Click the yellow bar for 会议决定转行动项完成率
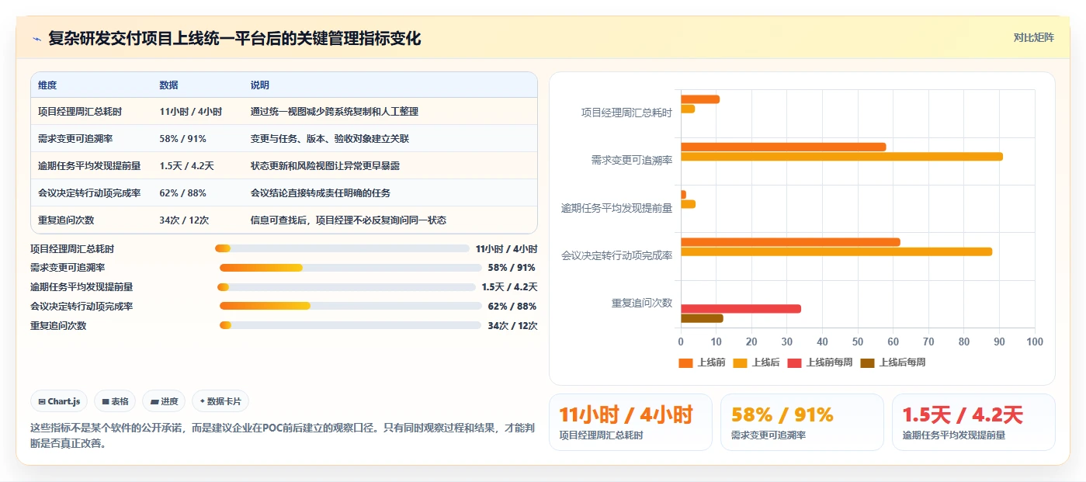The image size is (1086, 482). click(x=836, y=251)
